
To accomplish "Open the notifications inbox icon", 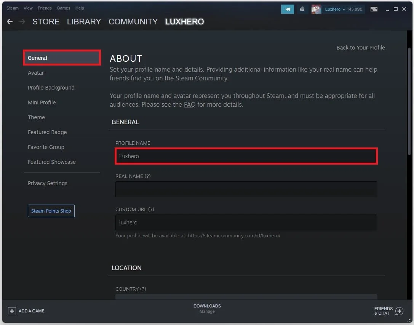I will (x=302, y=9).
